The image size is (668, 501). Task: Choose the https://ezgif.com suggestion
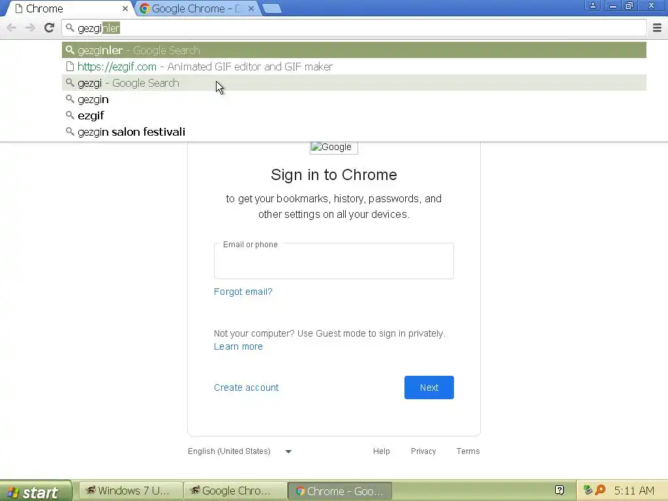(x=354, y=67)
